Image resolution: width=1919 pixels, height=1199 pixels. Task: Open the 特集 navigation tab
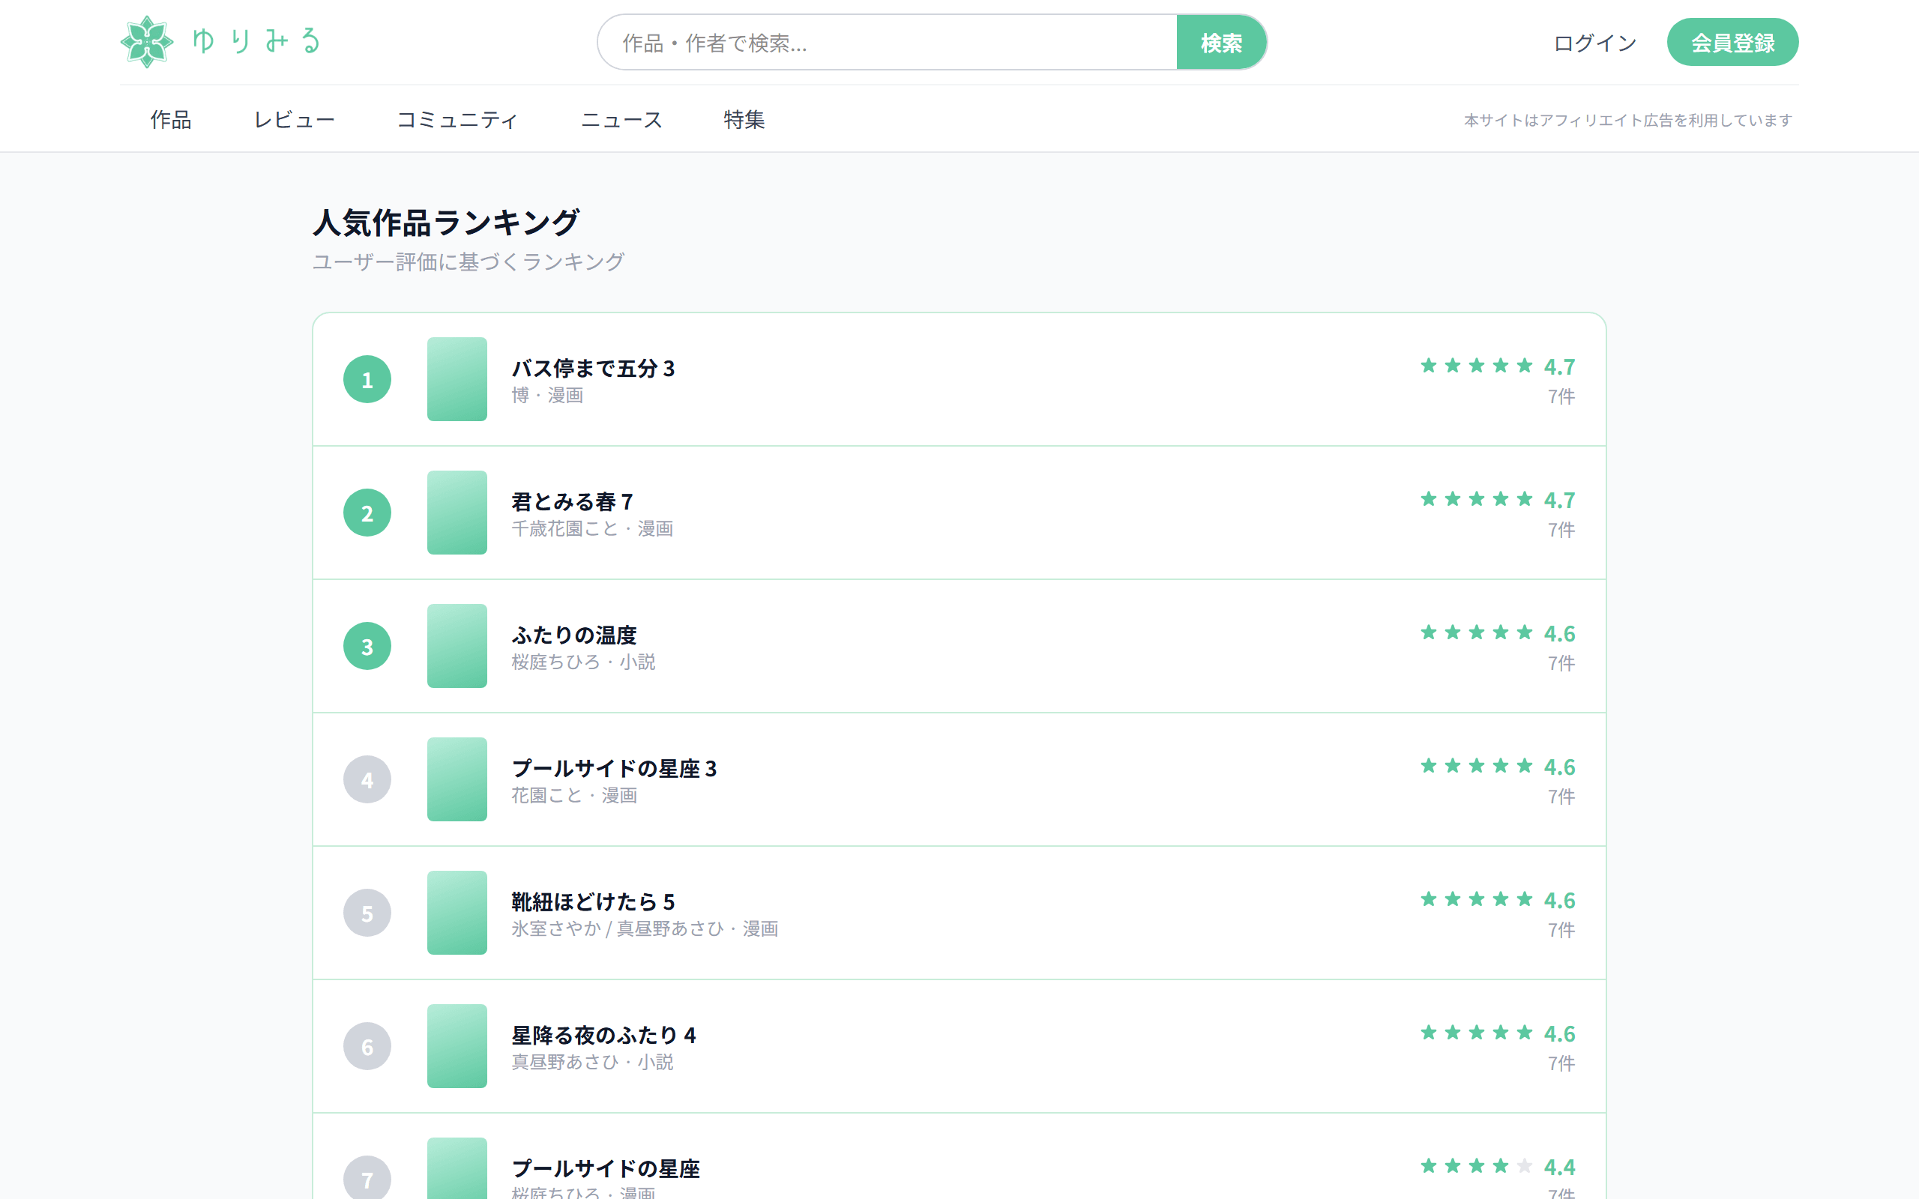[744, 120]
